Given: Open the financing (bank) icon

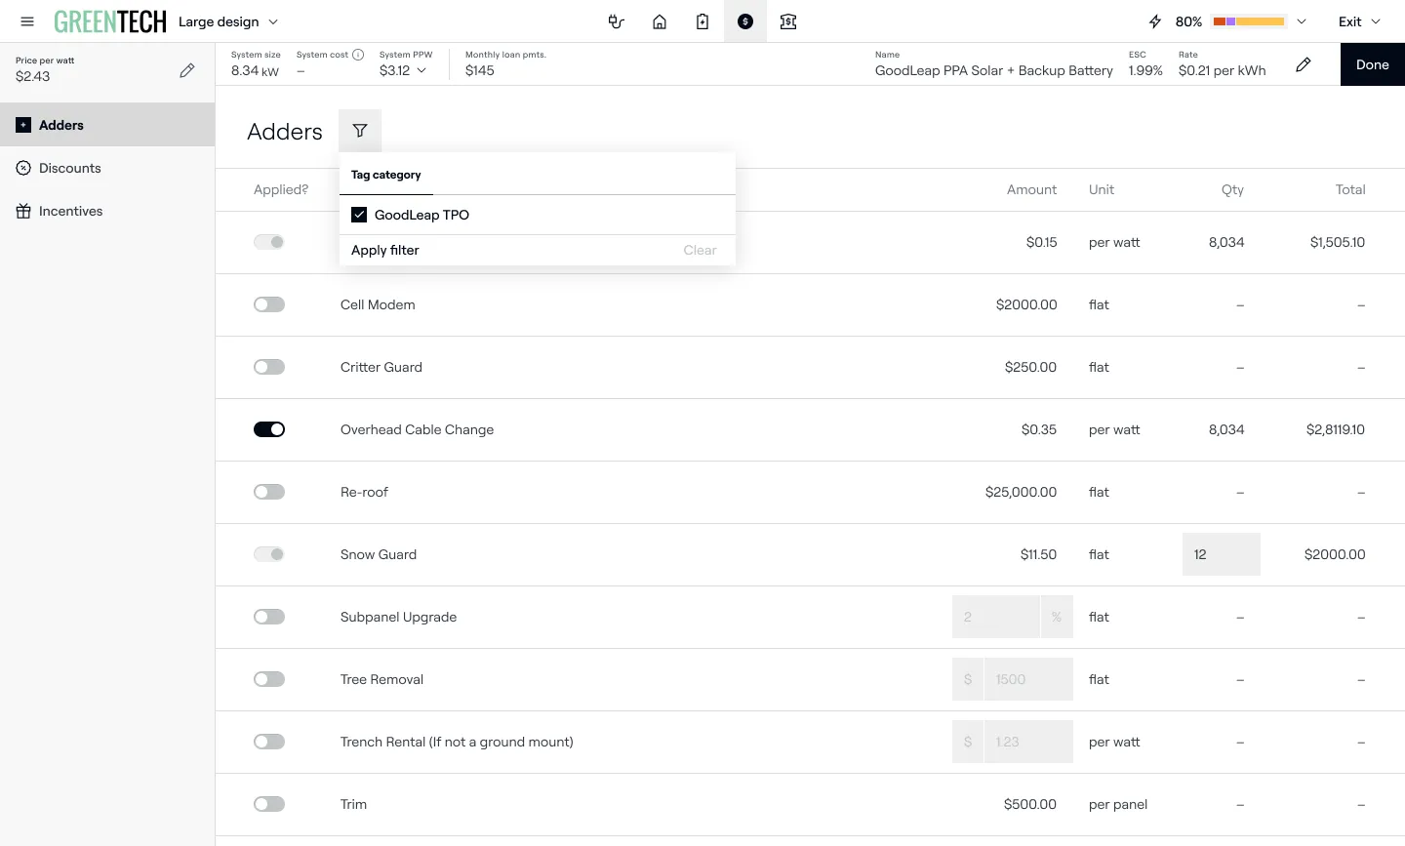Looking at the screenshot, I should point(787,20).
